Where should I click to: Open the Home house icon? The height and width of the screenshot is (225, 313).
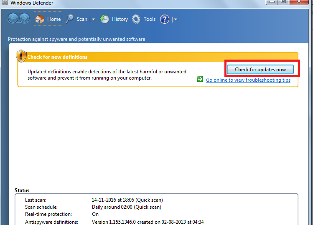click(40, 19)
